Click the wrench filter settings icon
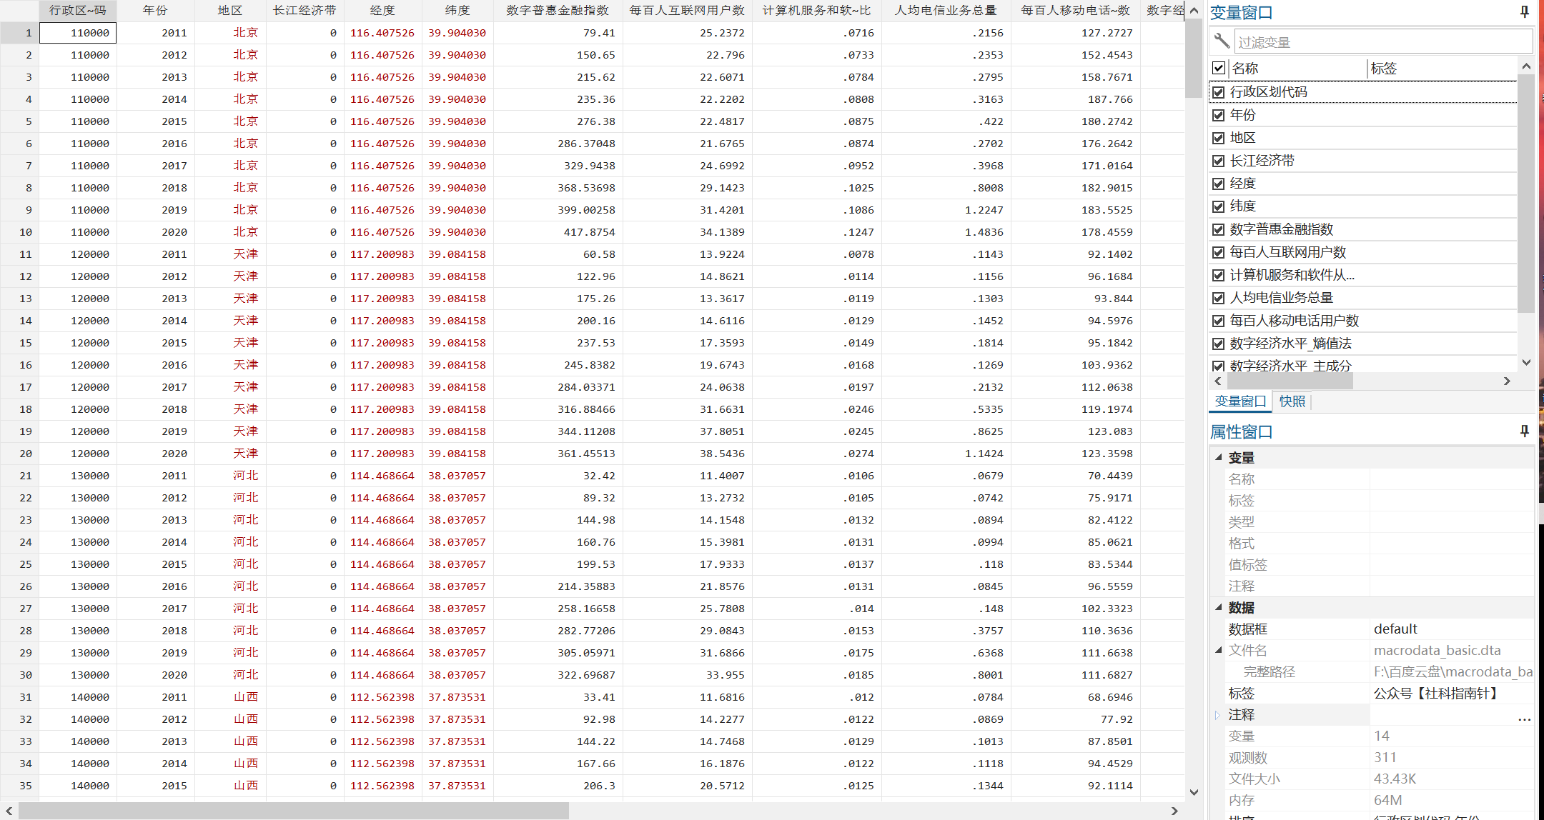The height and width of the screenshot is (820, 1544). pos(1222,41)
